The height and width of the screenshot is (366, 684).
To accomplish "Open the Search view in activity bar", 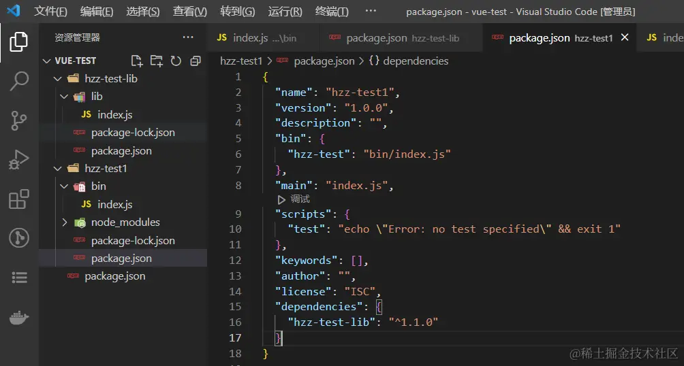I will [19, 82].
